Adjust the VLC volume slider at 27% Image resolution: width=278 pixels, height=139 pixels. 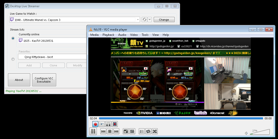260,132
